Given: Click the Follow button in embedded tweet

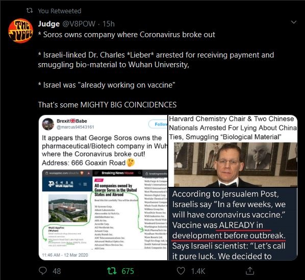Looking at the screenshot, I should coord(158,124).
